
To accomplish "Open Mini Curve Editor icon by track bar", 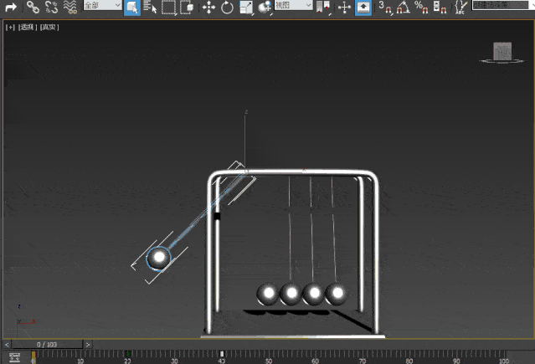I will pos(15,357).
